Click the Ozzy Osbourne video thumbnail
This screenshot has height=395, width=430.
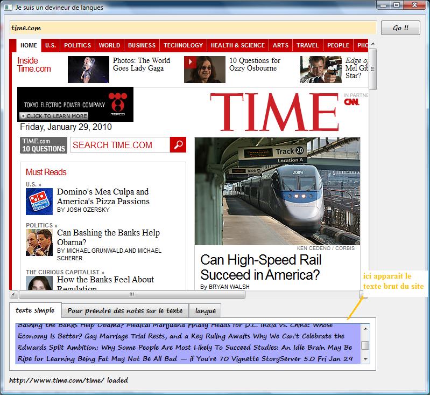click(205, 70)
